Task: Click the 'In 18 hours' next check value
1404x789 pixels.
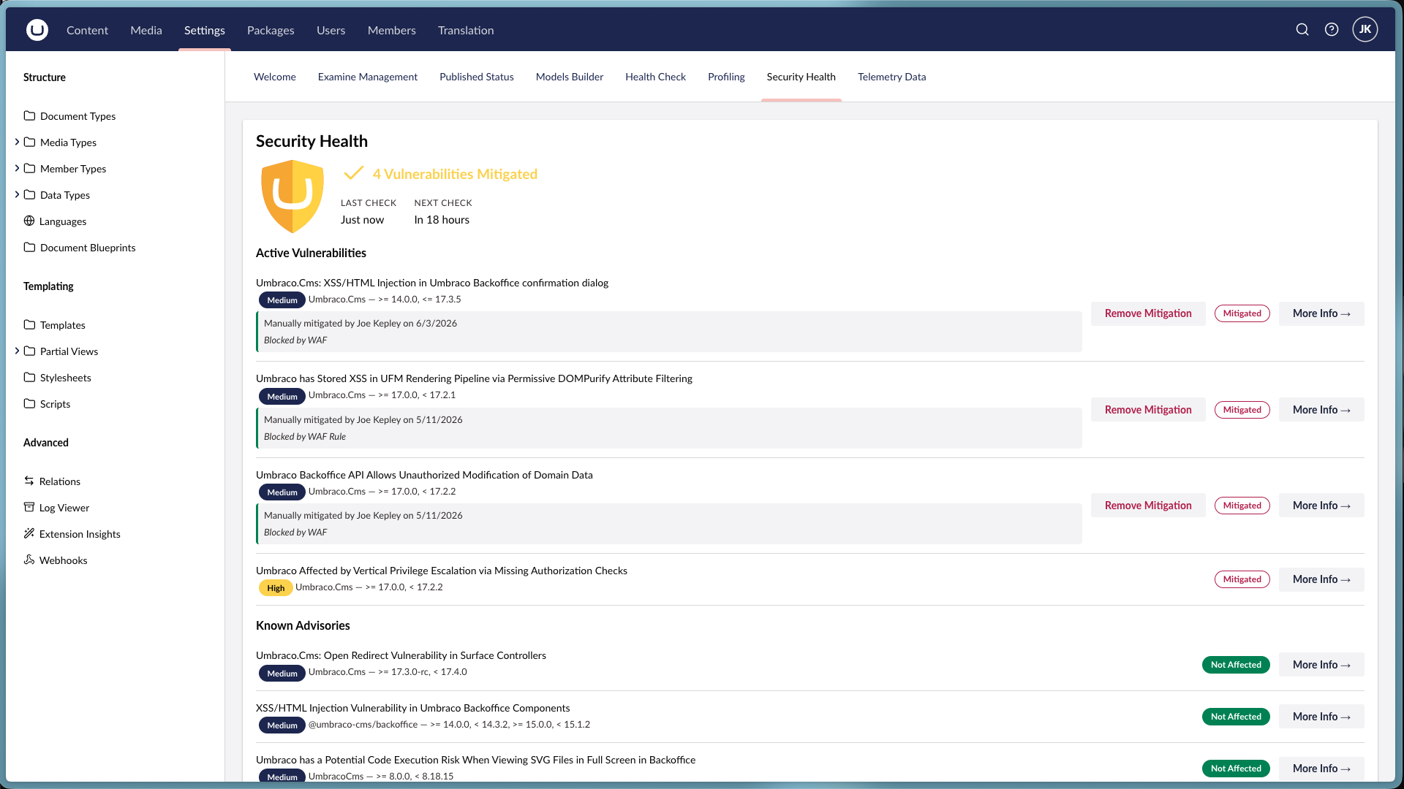Action: click(442, 220)
